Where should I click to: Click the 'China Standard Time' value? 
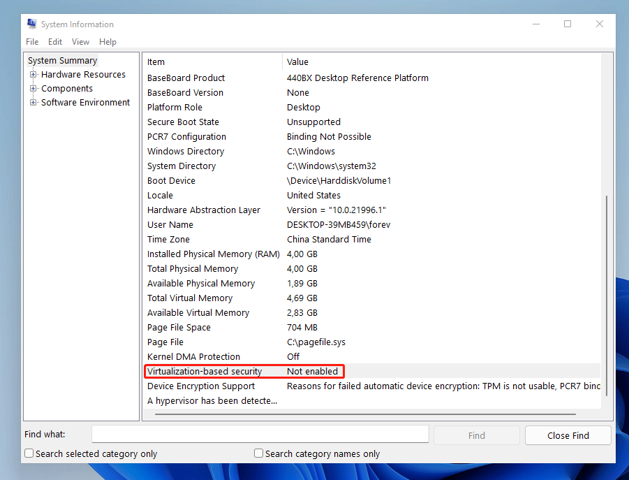coord(329,239)
